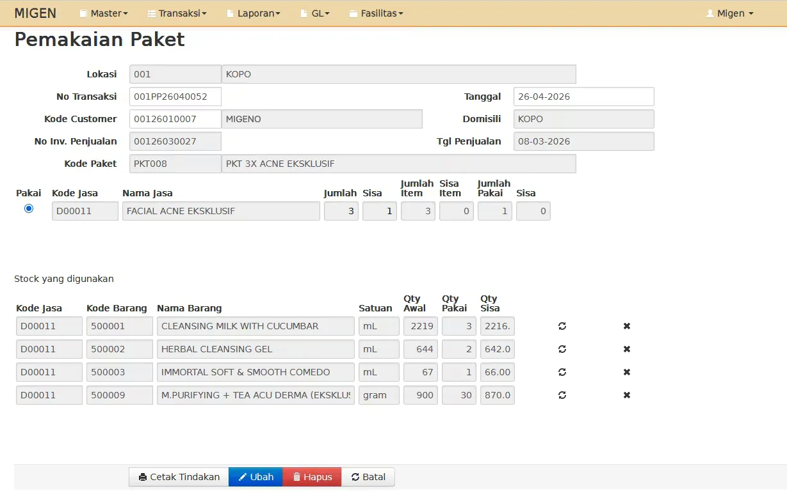
Task: Open the Fasilitas dropdown menu
Action: pos(377,13)
